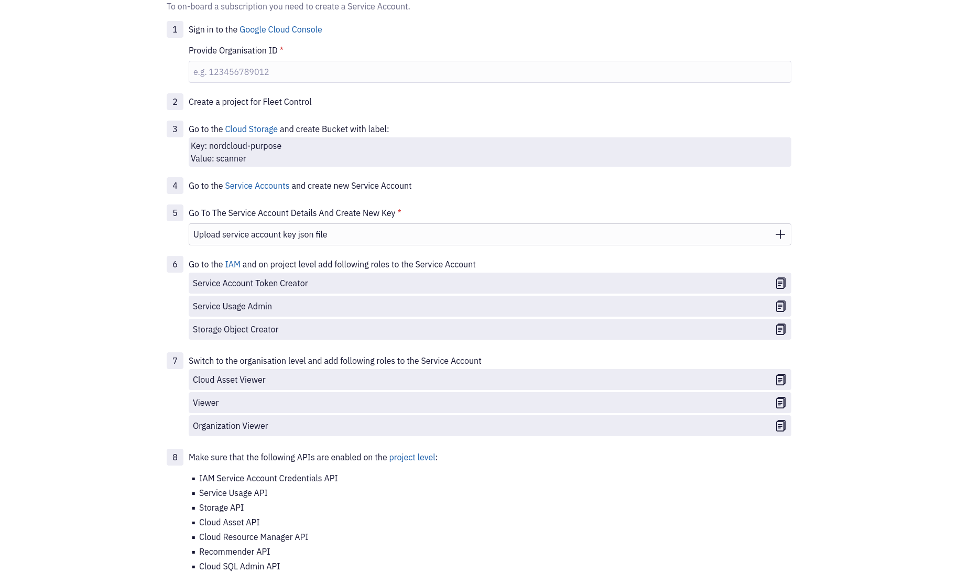
Task: Copy the Service Account Token Creator role
Action: 780,283
